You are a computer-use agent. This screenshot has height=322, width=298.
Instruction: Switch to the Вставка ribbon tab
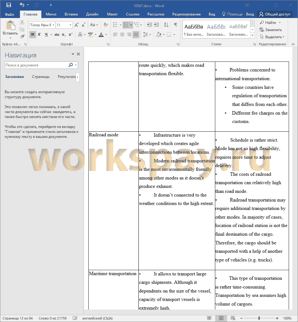(x=71, y=14)
